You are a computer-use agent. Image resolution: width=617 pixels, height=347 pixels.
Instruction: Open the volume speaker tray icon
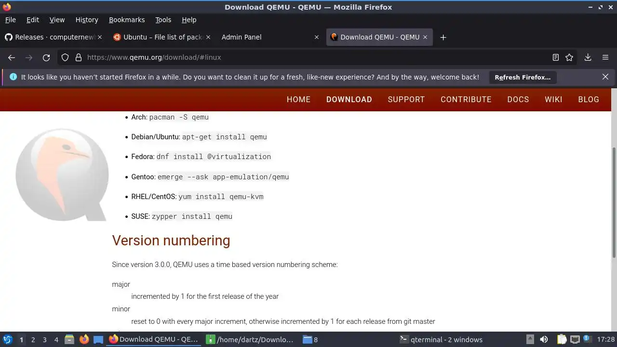[x=544, y=339]
